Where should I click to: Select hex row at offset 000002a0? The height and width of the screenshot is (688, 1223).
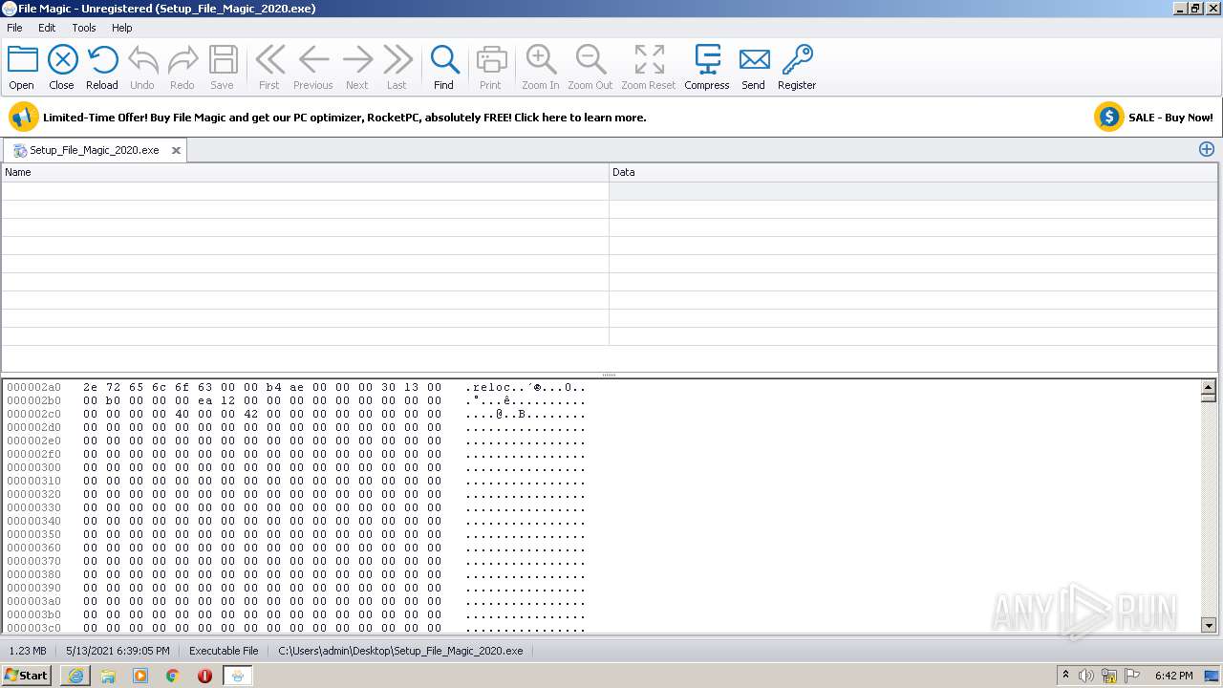click(x=296, y=387)
